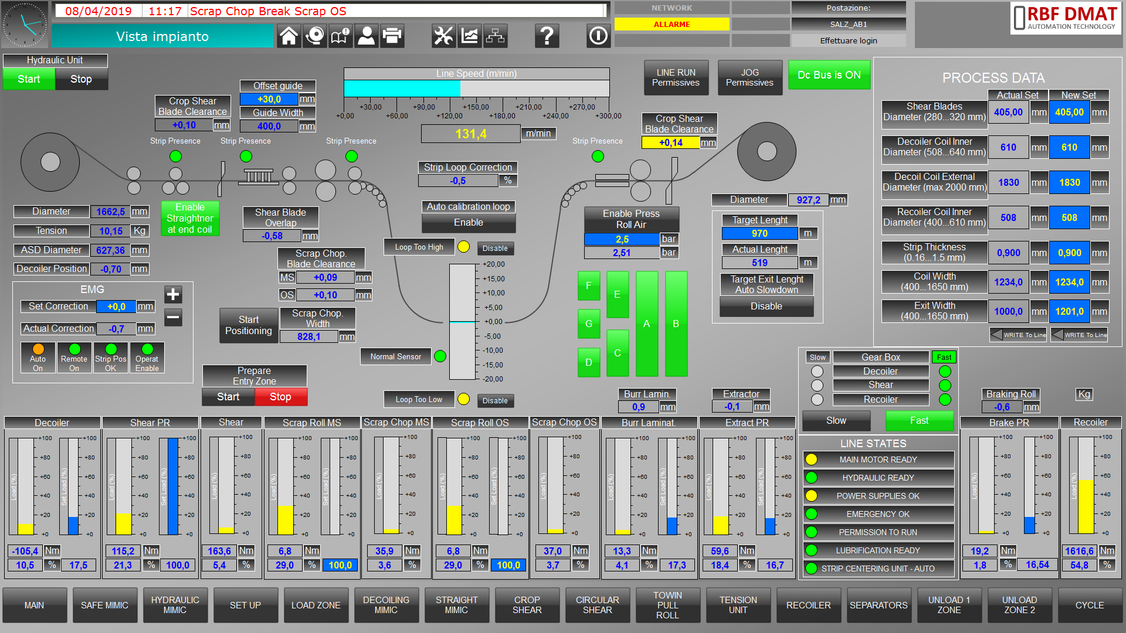Select green roll block E
Viewport: 1126px width, 633px height.
tap(618, 294)
